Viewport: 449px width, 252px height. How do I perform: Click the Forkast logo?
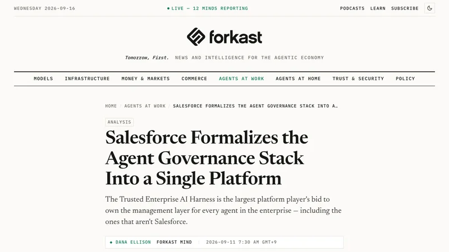click(x=224, y=37)
